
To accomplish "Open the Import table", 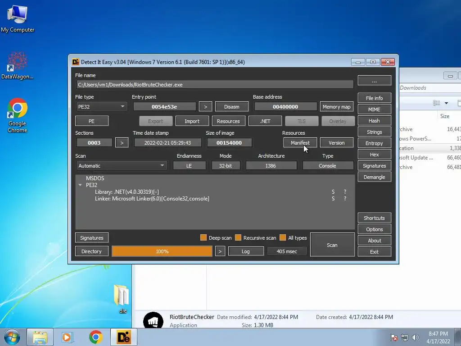I will (192, 121).
